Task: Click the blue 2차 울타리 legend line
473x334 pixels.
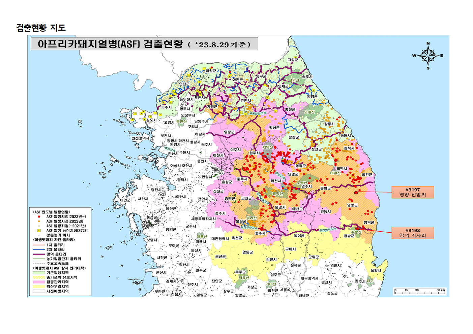Action: (39, 250)
